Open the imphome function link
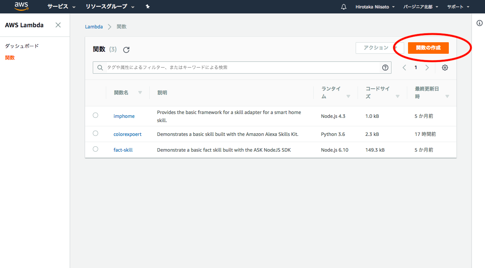Image resolution: width=485 pixels, height=268 pixels. (124, 116)
